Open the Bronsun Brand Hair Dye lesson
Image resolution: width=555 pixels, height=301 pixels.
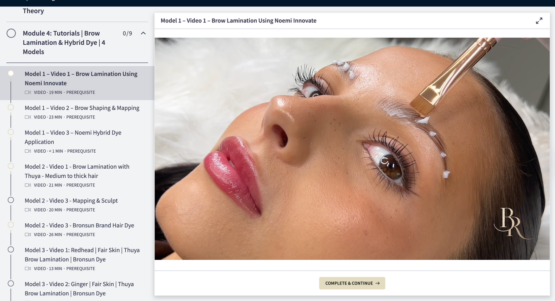[x=79, y=226]
